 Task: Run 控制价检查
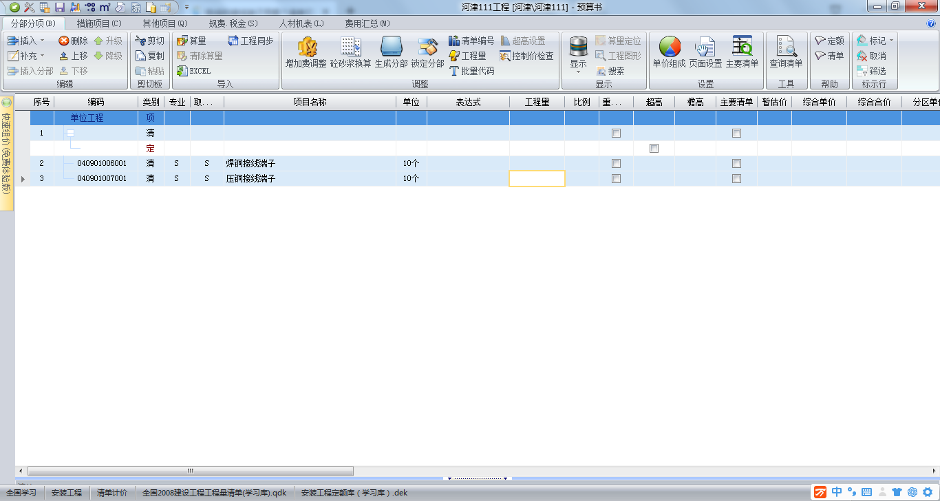click(526, 56)
